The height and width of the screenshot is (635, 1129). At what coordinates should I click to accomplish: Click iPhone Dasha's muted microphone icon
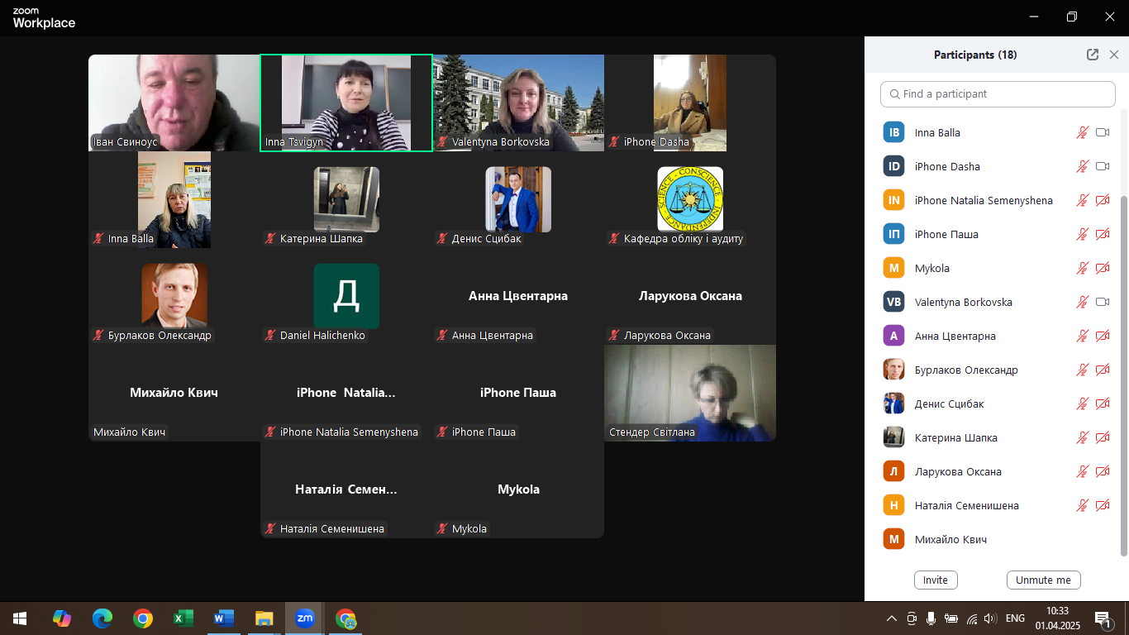pos(1082,166)
